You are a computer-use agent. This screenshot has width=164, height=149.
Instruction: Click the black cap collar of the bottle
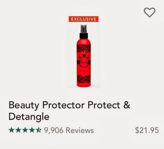coord(84,36)
